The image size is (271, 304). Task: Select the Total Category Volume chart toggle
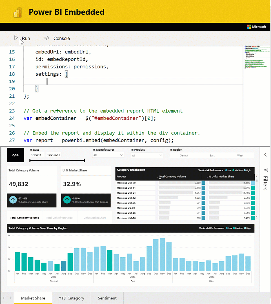[x=25, y=218]
